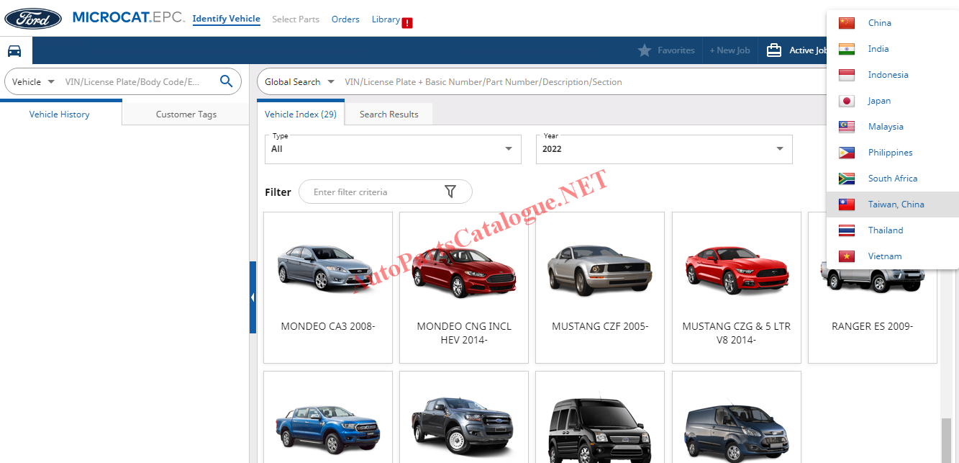
Task: Switch to the Customer Tags tab
Action: 186,114
